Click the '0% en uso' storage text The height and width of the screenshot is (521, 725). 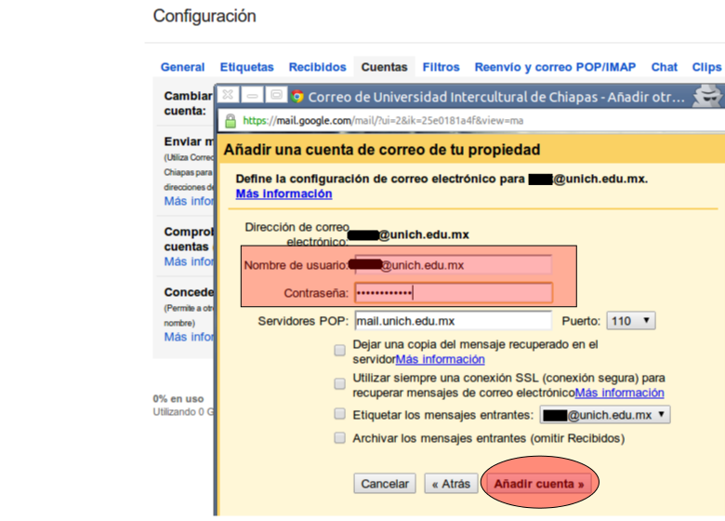point(178,399)
